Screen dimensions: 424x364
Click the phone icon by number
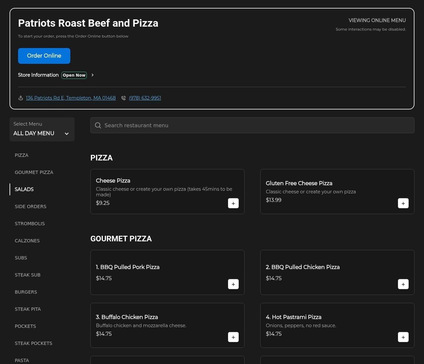pyautogui.click(x=124, y=98)
